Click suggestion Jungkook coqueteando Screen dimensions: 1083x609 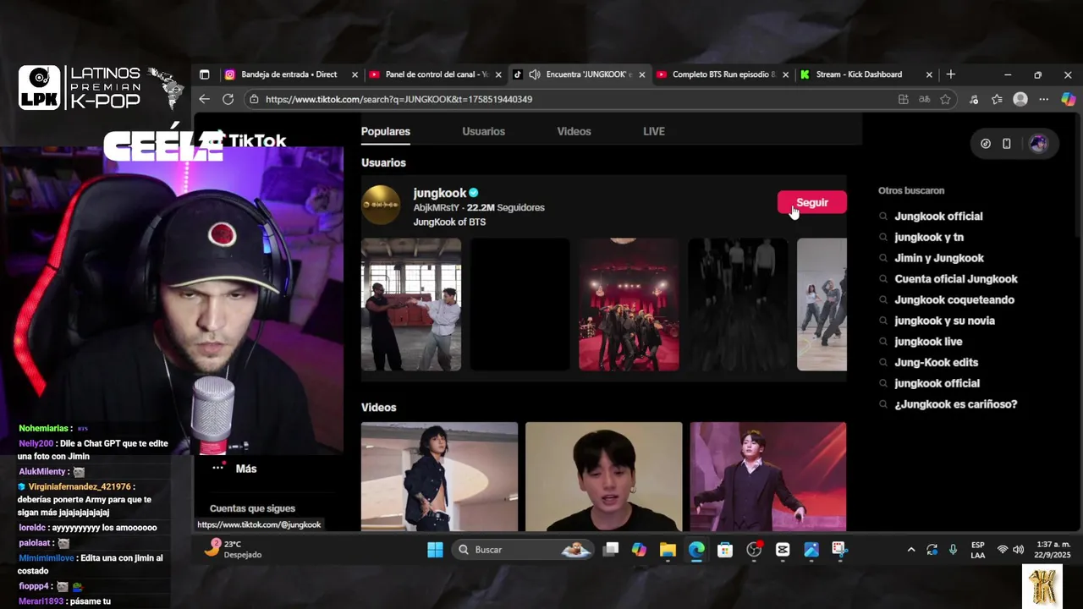coord(954,300)
